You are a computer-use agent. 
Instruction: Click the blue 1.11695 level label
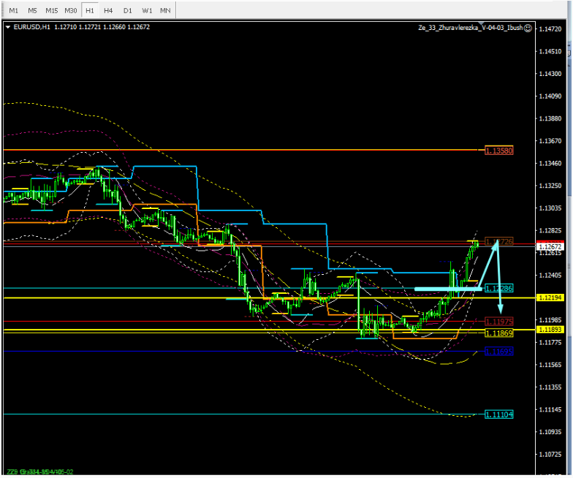(500, 352)
